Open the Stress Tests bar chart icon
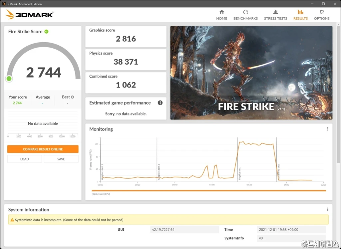 (275, 12)
